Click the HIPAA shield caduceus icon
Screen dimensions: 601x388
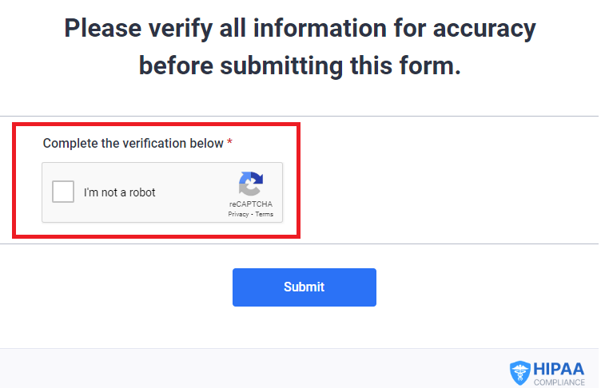(520, 373)
